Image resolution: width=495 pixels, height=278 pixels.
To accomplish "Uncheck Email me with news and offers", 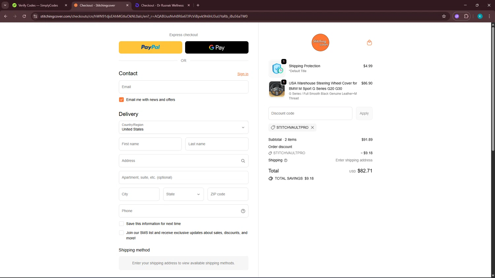I will (121, 99).
